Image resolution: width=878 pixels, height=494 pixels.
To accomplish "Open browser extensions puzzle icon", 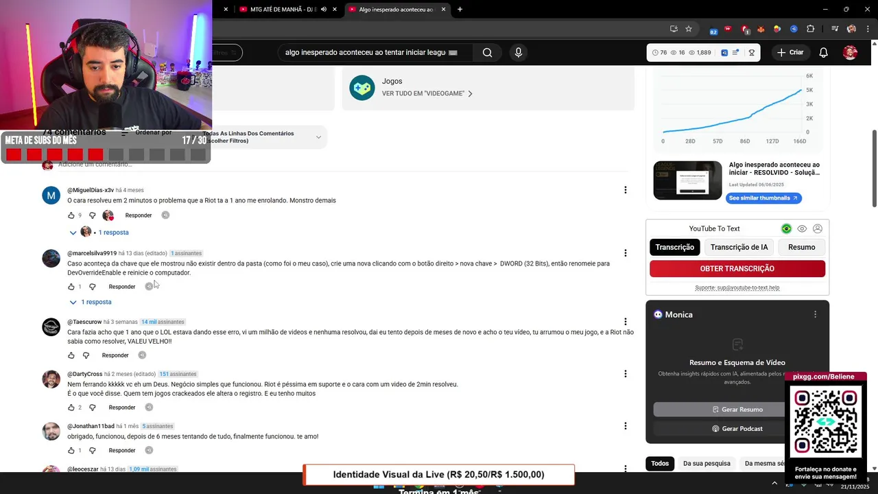I will coord(811,29).
